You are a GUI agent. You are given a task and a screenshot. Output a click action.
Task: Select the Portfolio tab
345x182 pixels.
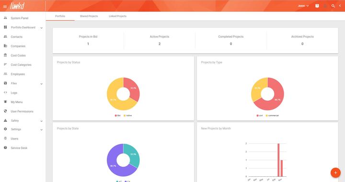pyautogui.click(x=60, y=16)
